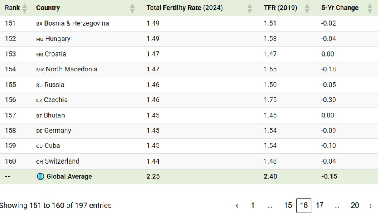Click the North Macedonia row
The height and width of the screenshot is (216, 379).
pyautogui.click(x=71, y=69)
